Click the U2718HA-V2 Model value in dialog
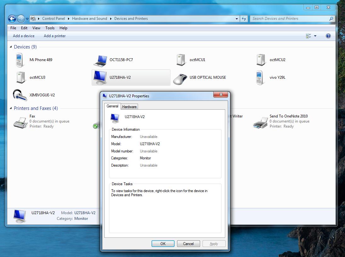Image resolution: width=345 pixels, height=257 pixels. [150, 144]
